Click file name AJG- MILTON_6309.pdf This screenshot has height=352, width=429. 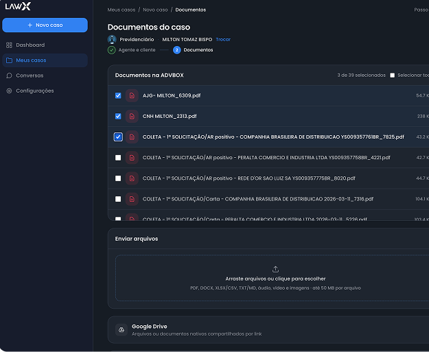(x=172, y=95)
